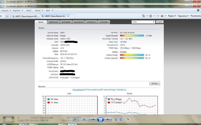
Task: Click the Logout button
Action: (x=160, y=22)
